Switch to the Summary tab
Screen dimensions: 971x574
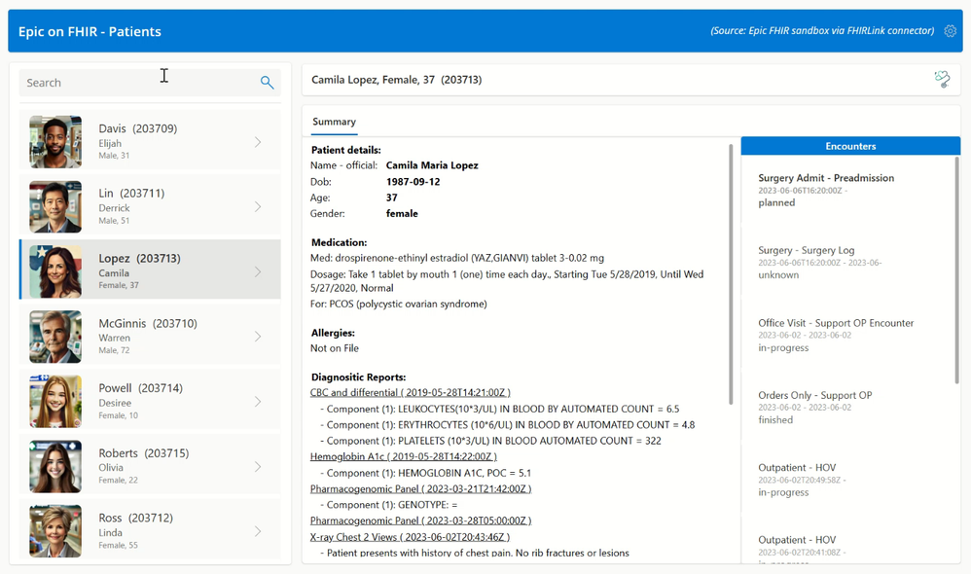334,122
